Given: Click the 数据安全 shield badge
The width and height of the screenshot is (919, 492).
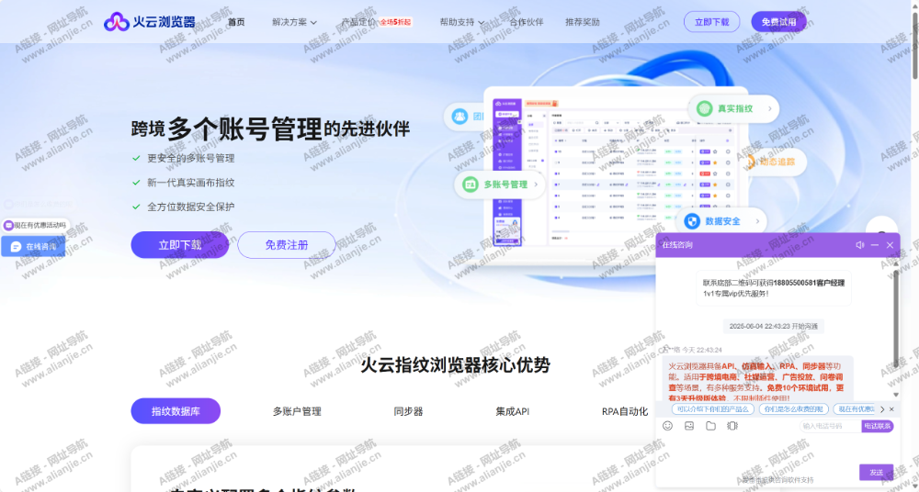Looking at the screenshot, I should [720, 221].
